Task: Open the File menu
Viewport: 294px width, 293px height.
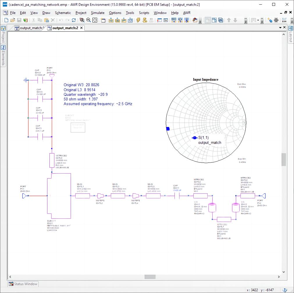Action: pos(13,13)
